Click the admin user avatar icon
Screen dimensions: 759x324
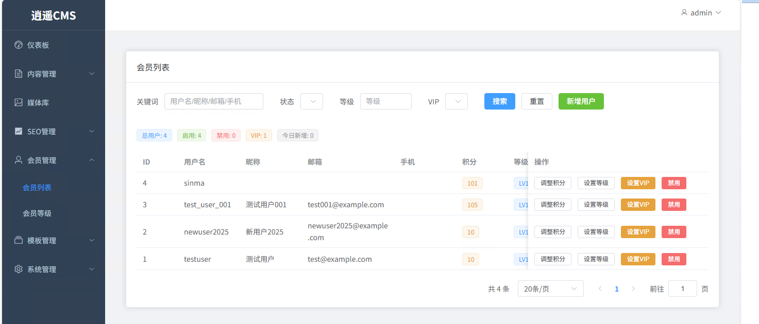pyautogui.click(x=684, y=12)
